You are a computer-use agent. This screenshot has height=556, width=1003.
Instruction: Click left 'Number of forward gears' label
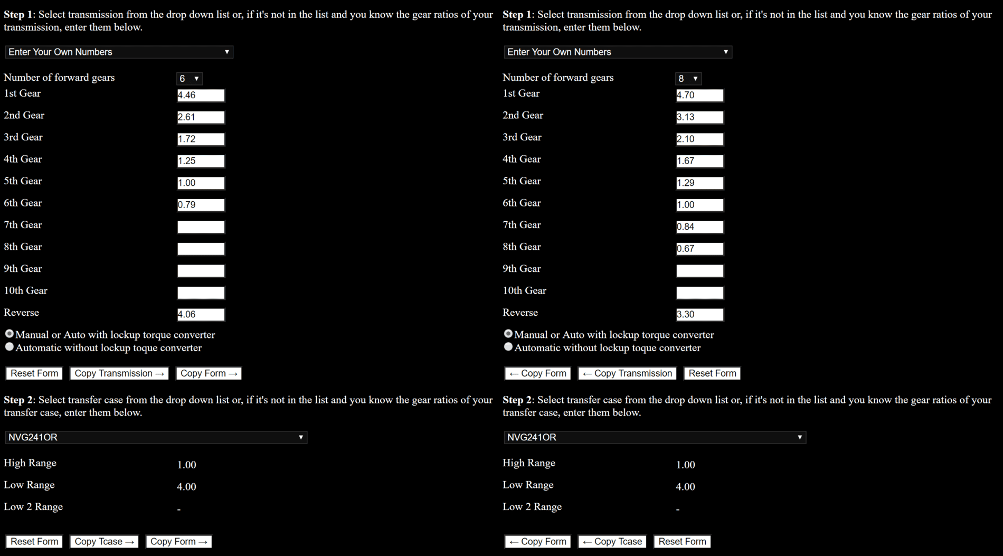(x=59, y=78)
